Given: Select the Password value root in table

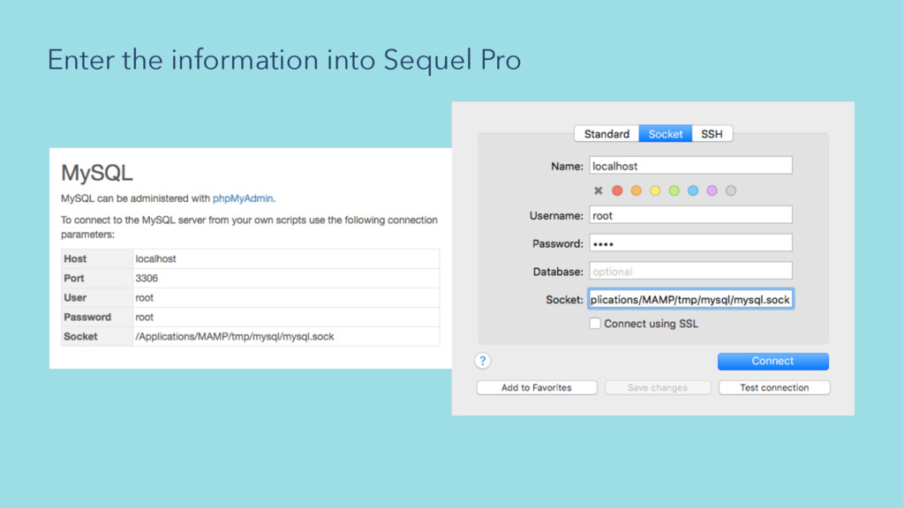Looking at the screenshot, I should click(144, 317).
